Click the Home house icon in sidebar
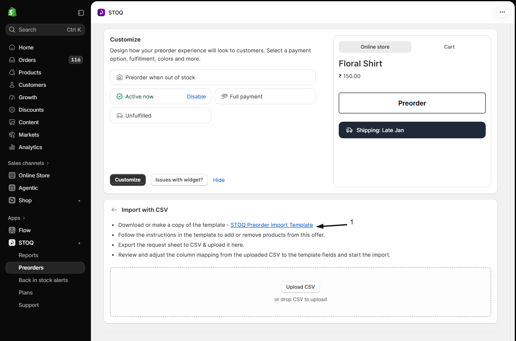Screen dimensions: 516x341 tap(12, 47)
